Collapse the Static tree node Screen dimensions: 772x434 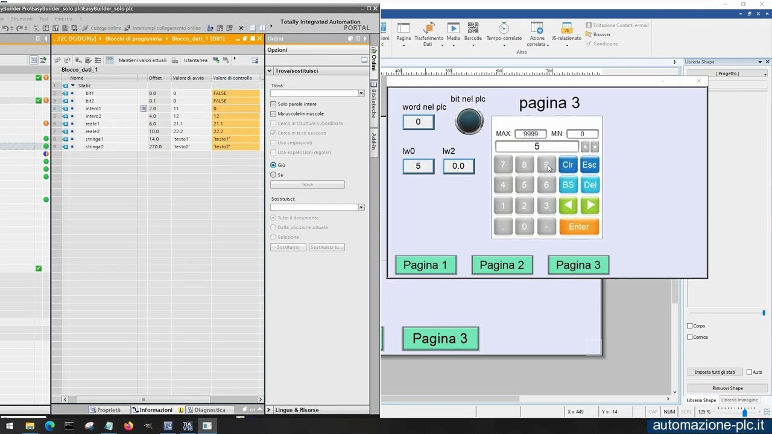(73, 86)
